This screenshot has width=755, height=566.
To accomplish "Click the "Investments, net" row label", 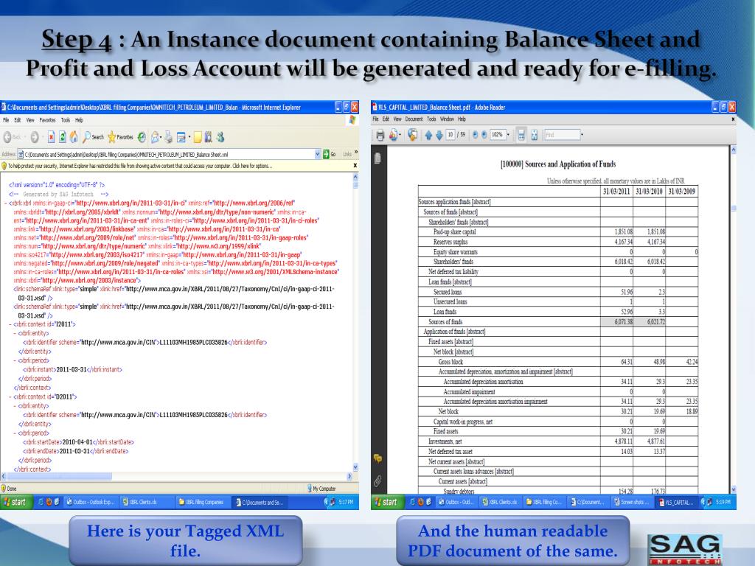I will tap(445, 441).
